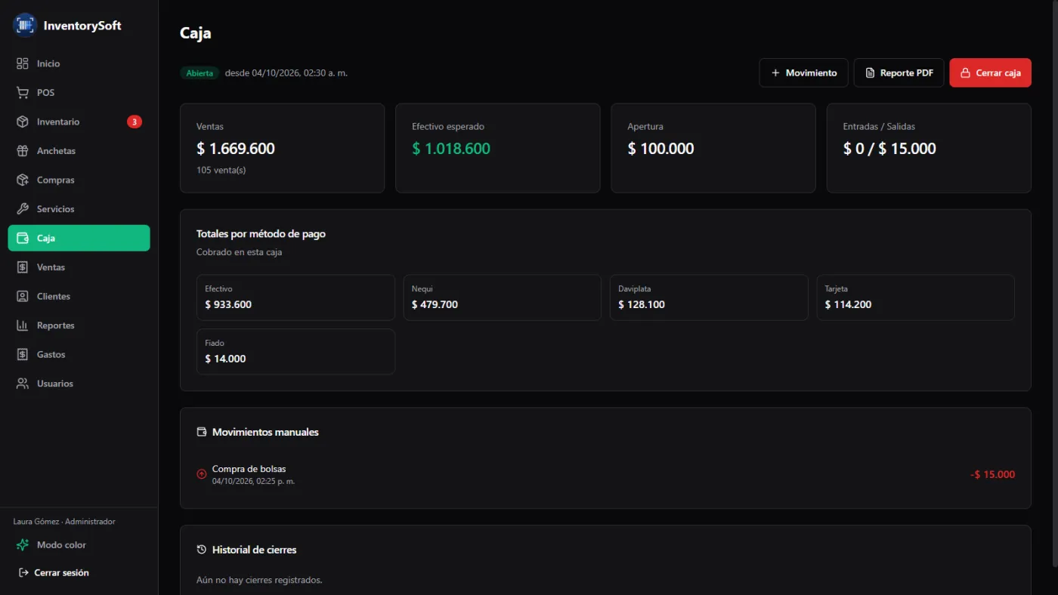Click the red 3 badge on Inventario
Screen dimensions: 1058x595
coord(135,122)
